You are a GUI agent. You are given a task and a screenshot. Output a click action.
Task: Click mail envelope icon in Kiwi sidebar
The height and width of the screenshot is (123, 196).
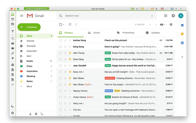[13, 43]
